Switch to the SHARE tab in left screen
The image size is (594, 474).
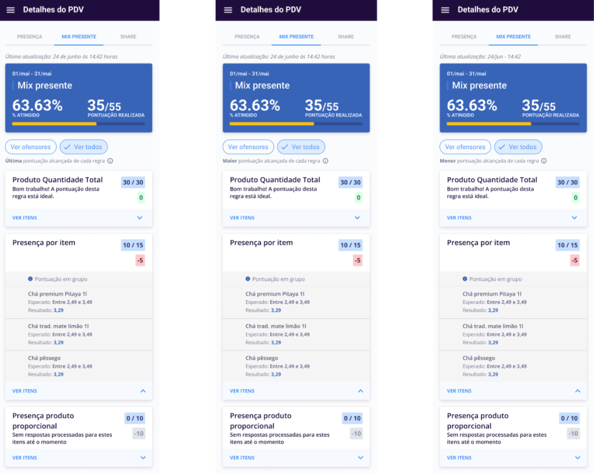coord(128,37)
